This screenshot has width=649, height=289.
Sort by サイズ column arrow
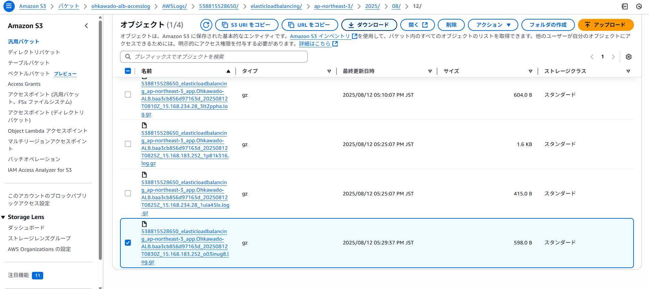(x=530, y=71)
